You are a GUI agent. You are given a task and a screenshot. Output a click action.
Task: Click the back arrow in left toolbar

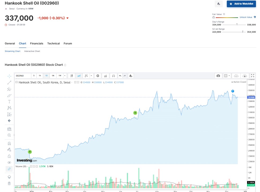pos(9,121)
